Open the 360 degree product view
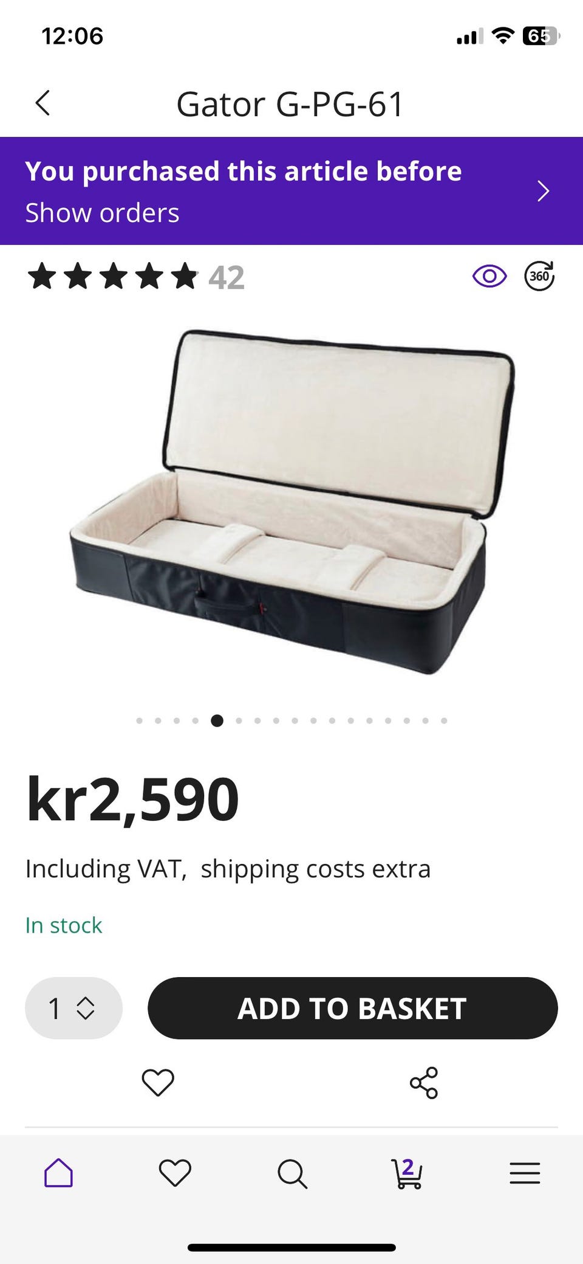The image size is (583, 1264). pyautogui.click(x=539, y=276)
